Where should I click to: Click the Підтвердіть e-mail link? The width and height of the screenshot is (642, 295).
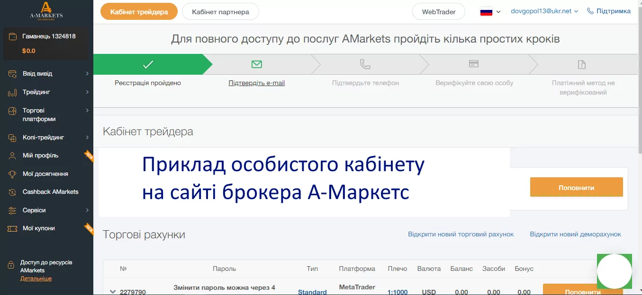(x=257, y=83)
